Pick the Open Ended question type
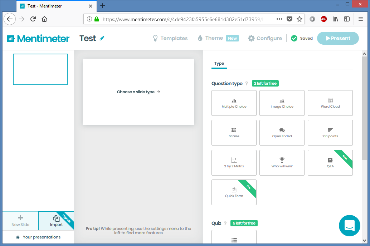 click(x=282, y=133)
